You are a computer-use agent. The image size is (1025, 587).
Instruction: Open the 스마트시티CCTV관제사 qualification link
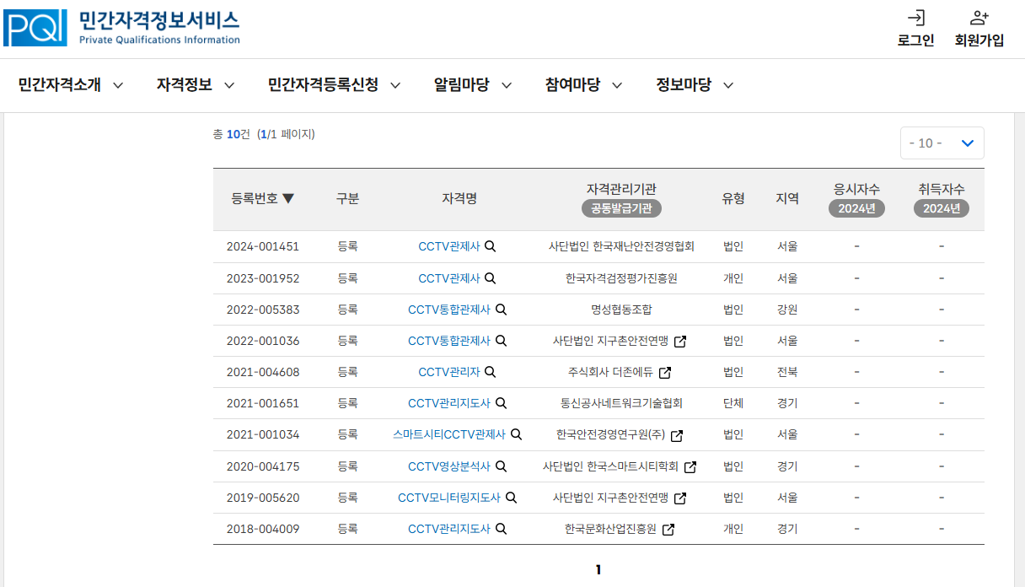point(448,434)
